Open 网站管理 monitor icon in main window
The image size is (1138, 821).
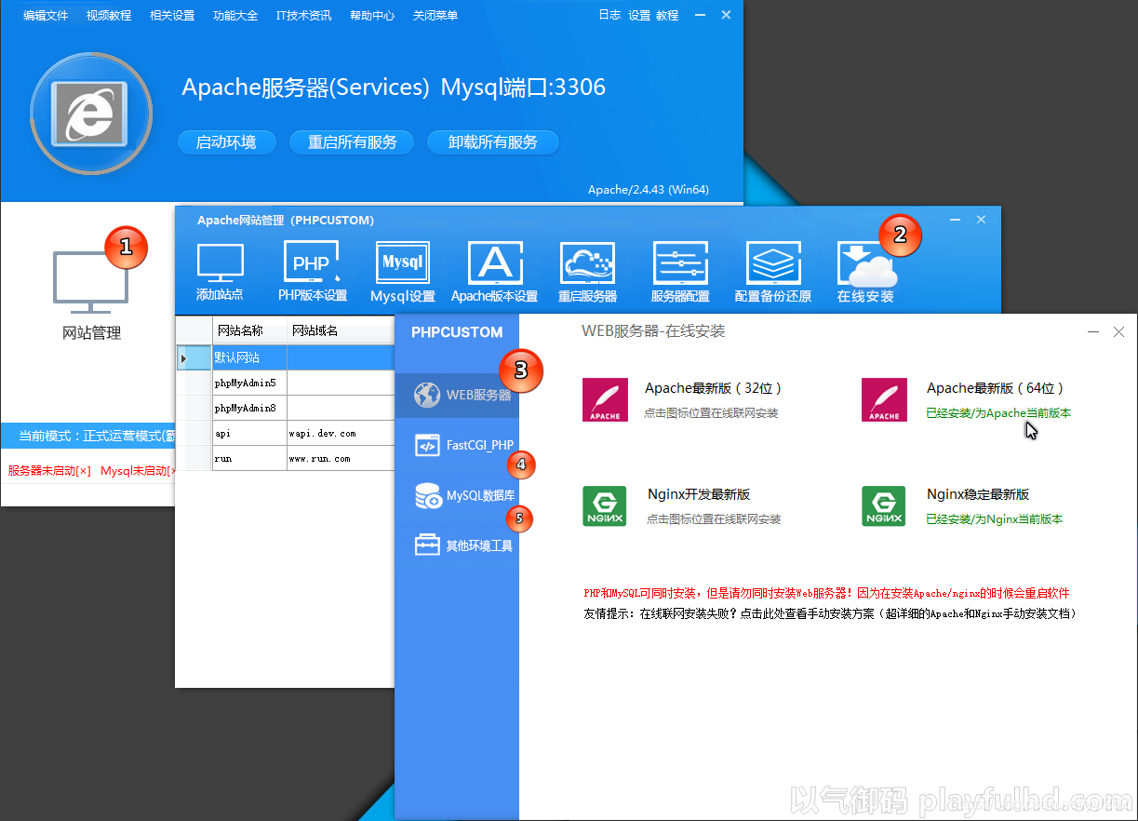(x=90, y=282)
